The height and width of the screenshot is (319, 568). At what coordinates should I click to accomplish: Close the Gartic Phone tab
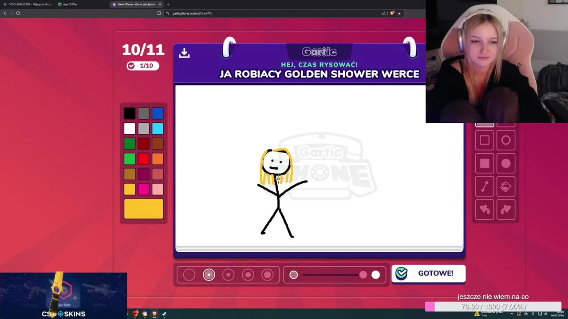pyautogui.click(x=160, y=4)
